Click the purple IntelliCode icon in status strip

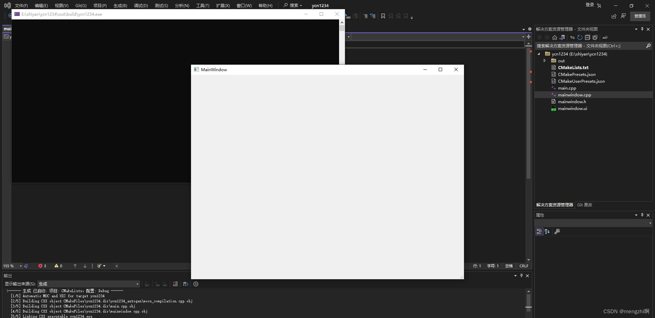26,266
